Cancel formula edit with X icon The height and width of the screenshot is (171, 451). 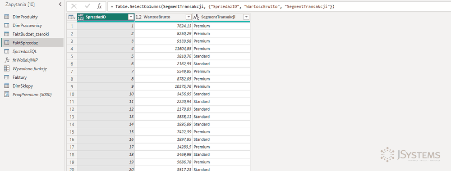pyautogui.click(x=74, y=6)
